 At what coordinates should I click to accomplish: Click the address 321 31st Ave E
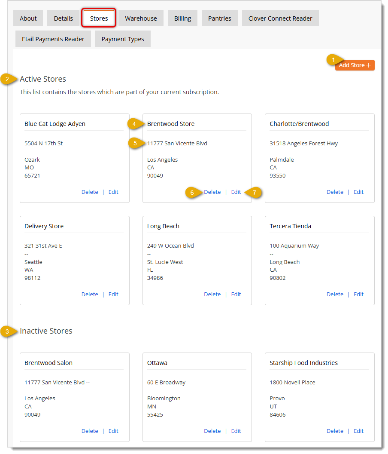click(x=43, y=245)
